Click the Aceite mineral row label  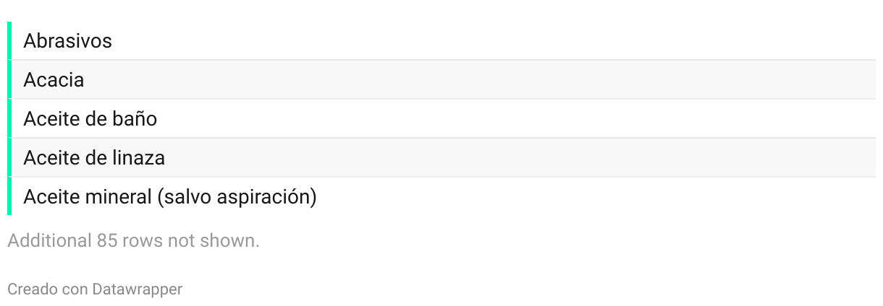[169, 197]
